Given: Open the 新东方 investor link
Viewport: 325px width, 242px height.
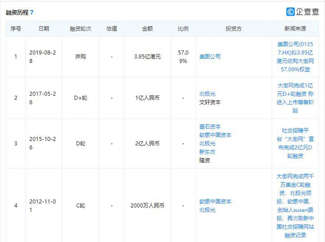Looking at the screenshot, I should [207, 152].
